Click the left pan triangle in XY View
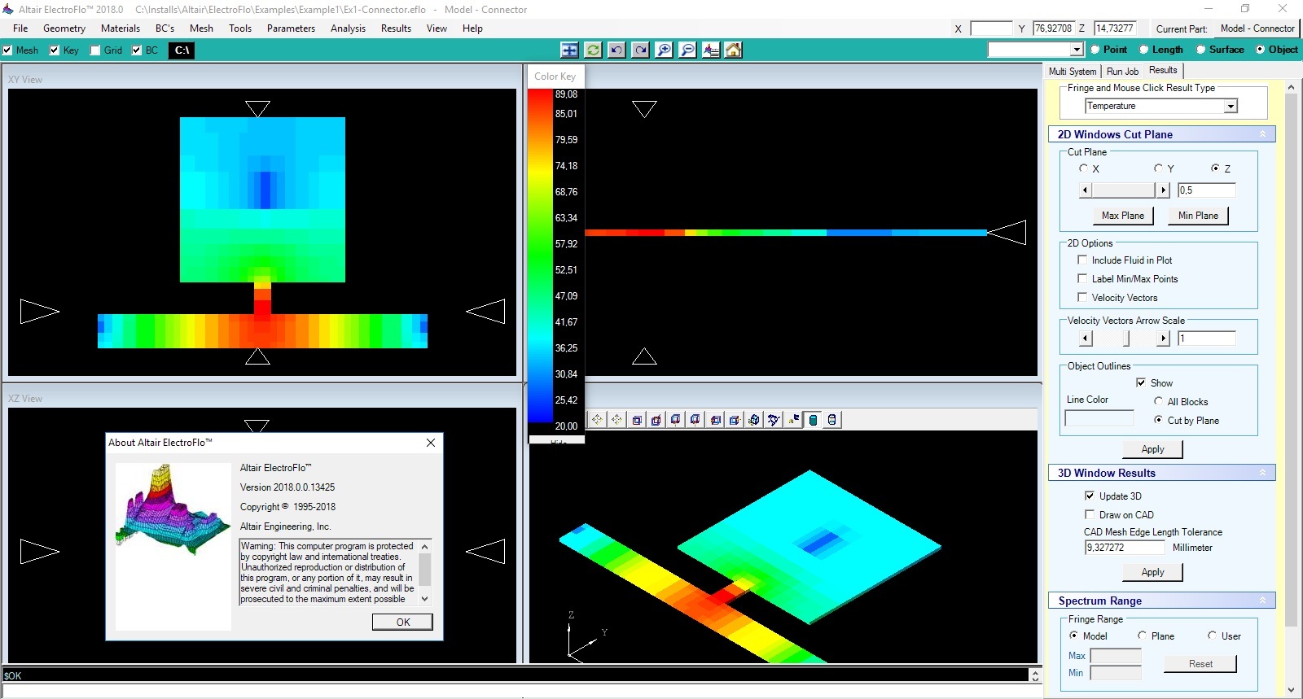 click(39, 311)
